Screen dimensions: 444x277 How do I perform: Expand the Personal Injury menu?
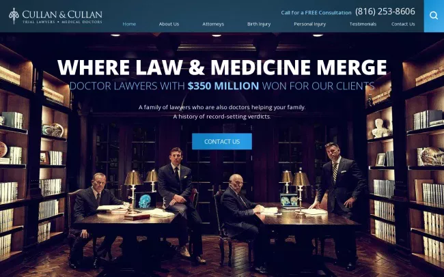tap(310, 24)
